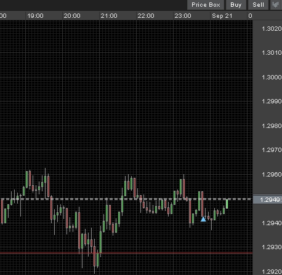The image size is (282, 275).
Task: Open the bar chart style icon
Action: click(x=276, y=5)
